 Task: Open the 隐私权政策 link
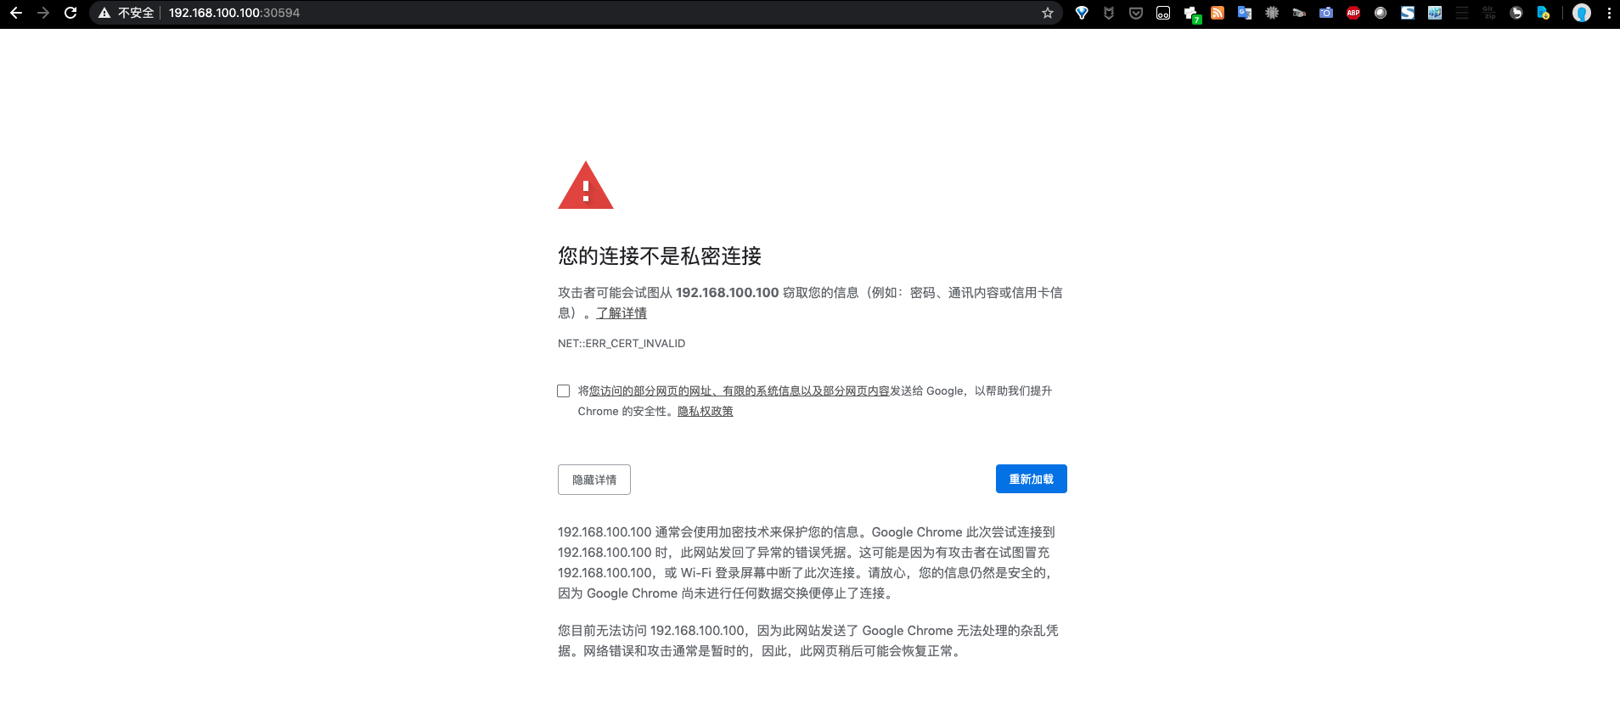tap(706, 411)
